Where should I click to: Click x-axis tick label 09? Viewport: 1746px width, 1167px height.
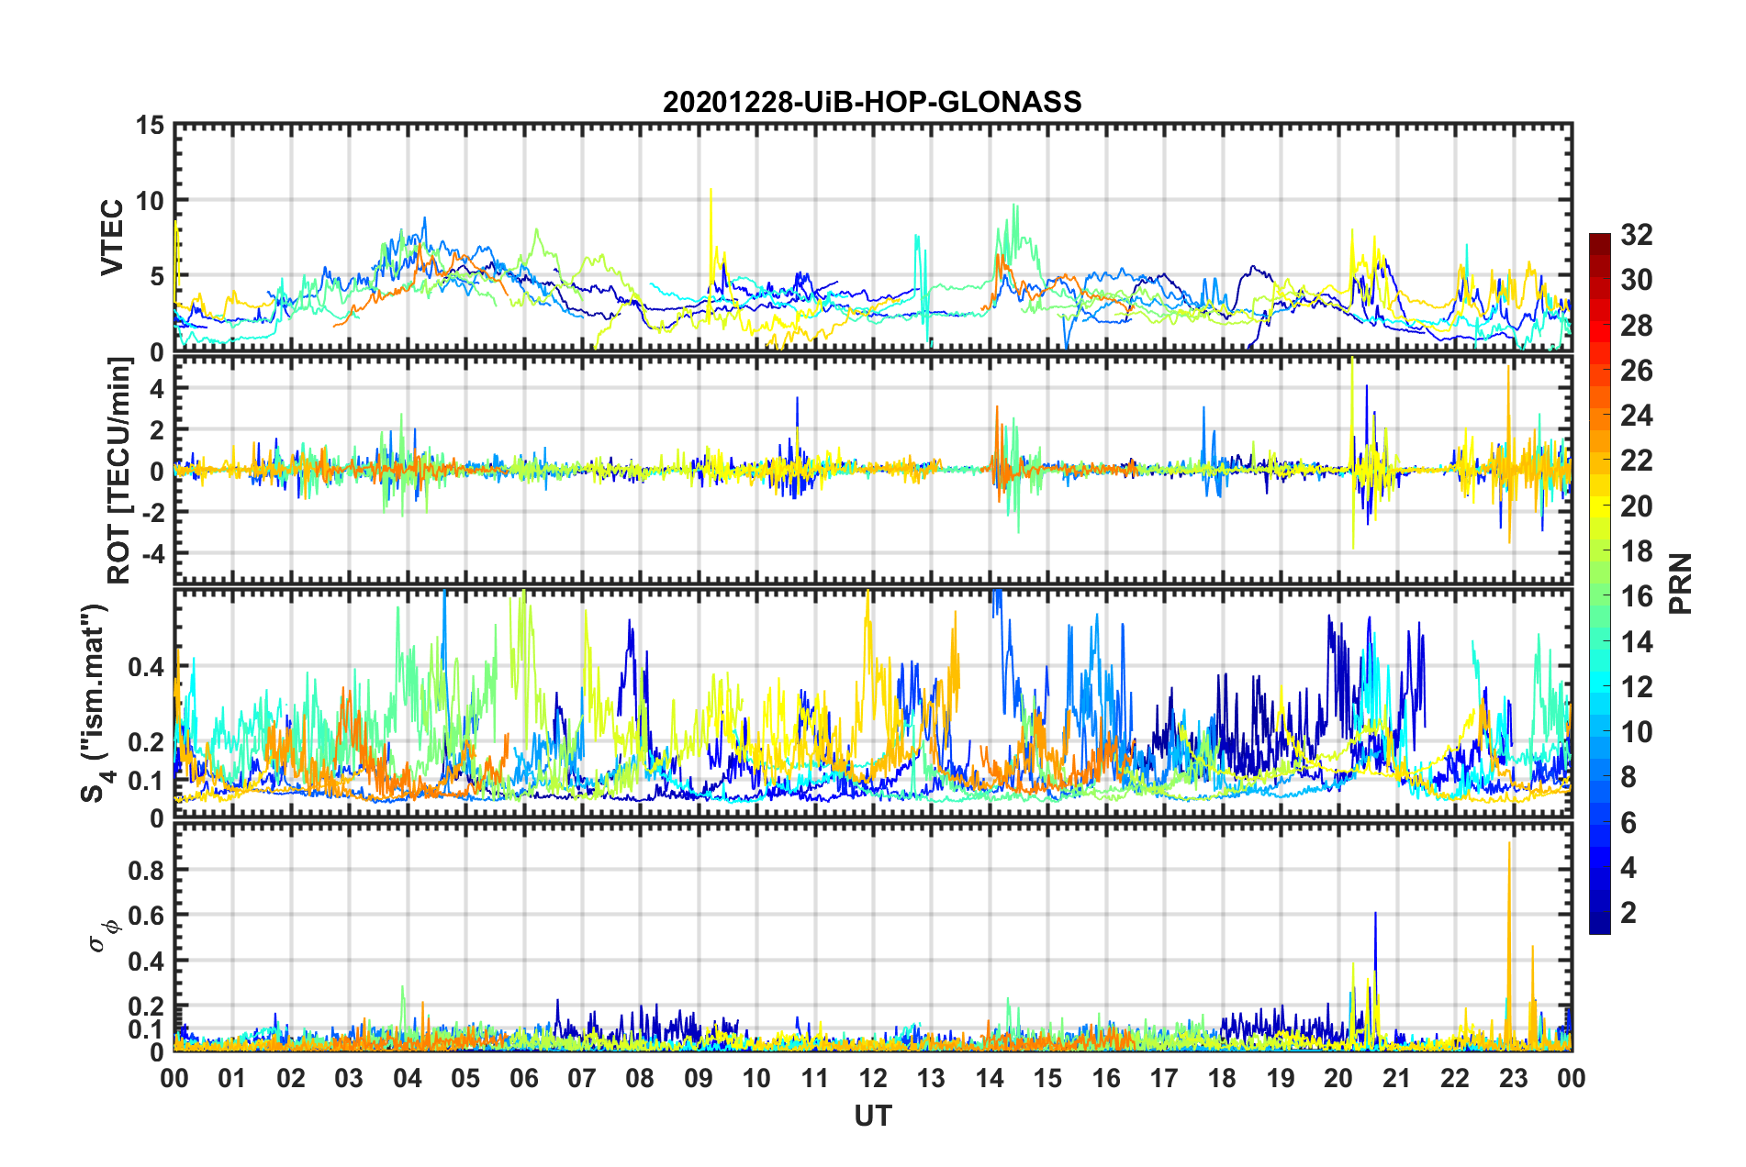(x=699, y=1078)
